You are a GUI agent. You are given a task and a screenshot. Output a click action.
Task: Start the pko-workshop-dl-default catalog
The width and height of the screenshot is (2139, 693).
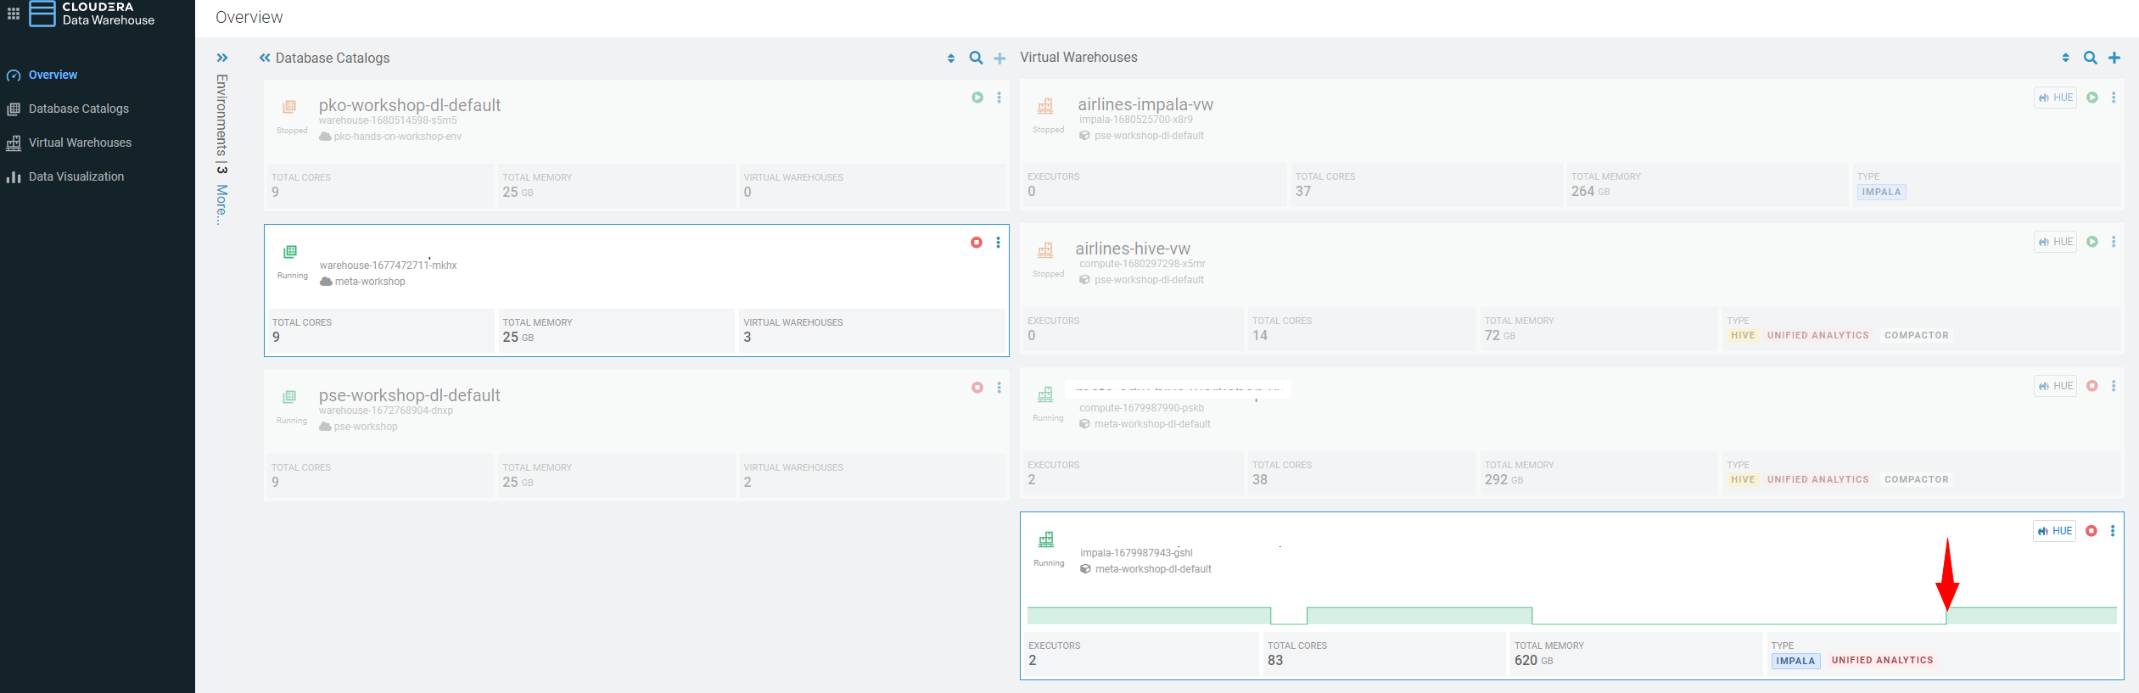click(977, 98)
